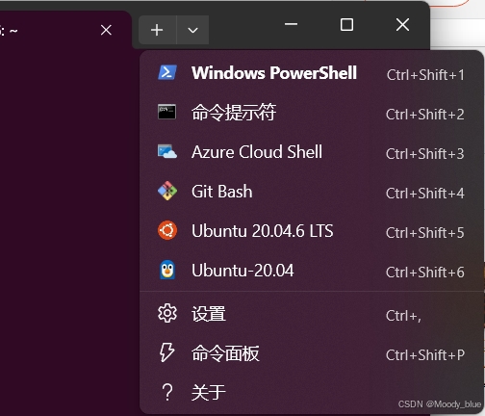Open a new tab with plus button
The image size is (485, 416).
tap(157, 30)
